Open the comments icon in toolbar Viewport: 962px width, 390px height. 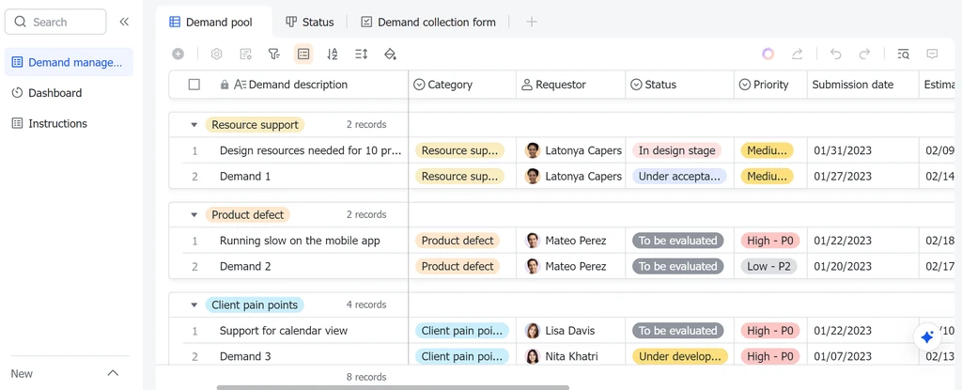932,55
